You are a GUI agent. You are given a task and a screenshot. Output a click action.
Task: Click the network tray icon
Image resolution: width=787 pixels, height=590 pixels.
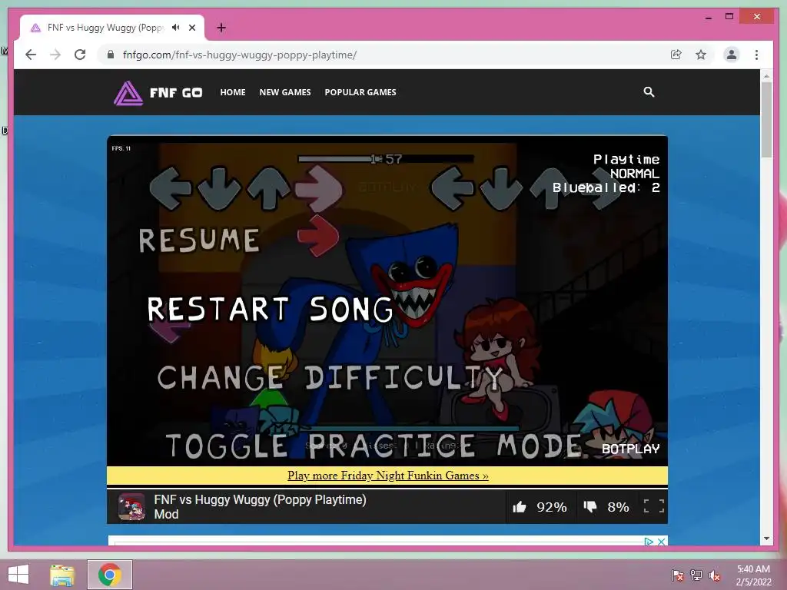click(696, 575)
